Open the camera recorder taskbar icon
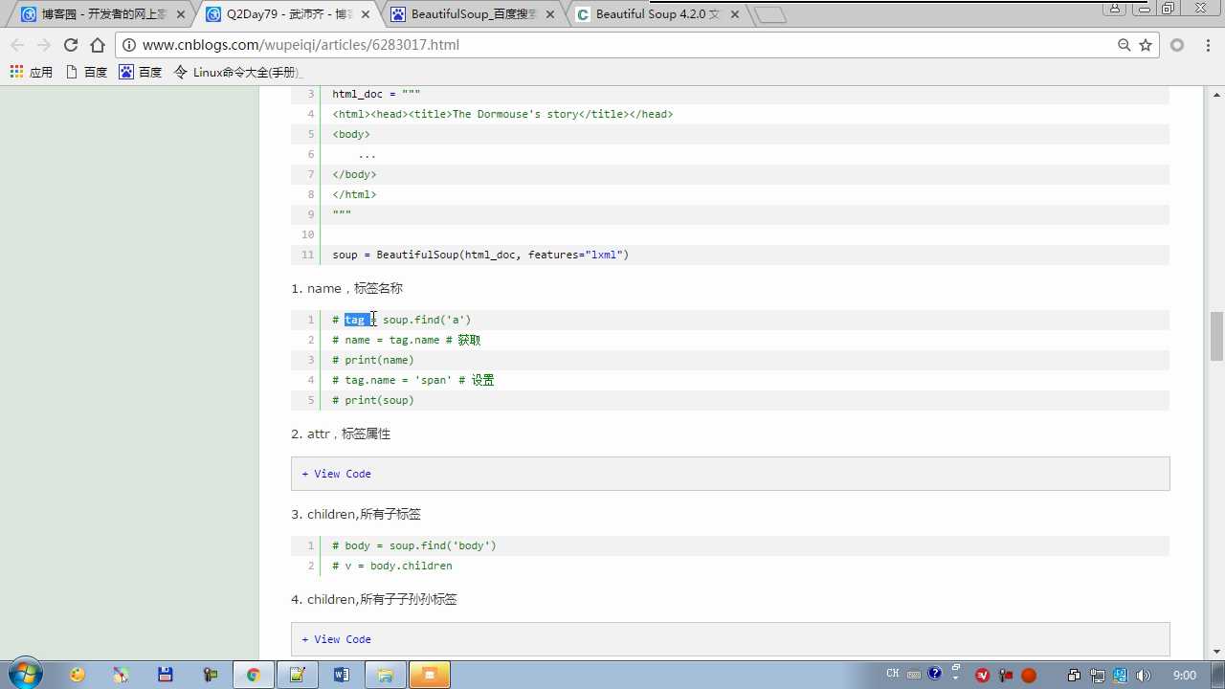Viewport: 1225px width, 689px height. click(211, 675)
